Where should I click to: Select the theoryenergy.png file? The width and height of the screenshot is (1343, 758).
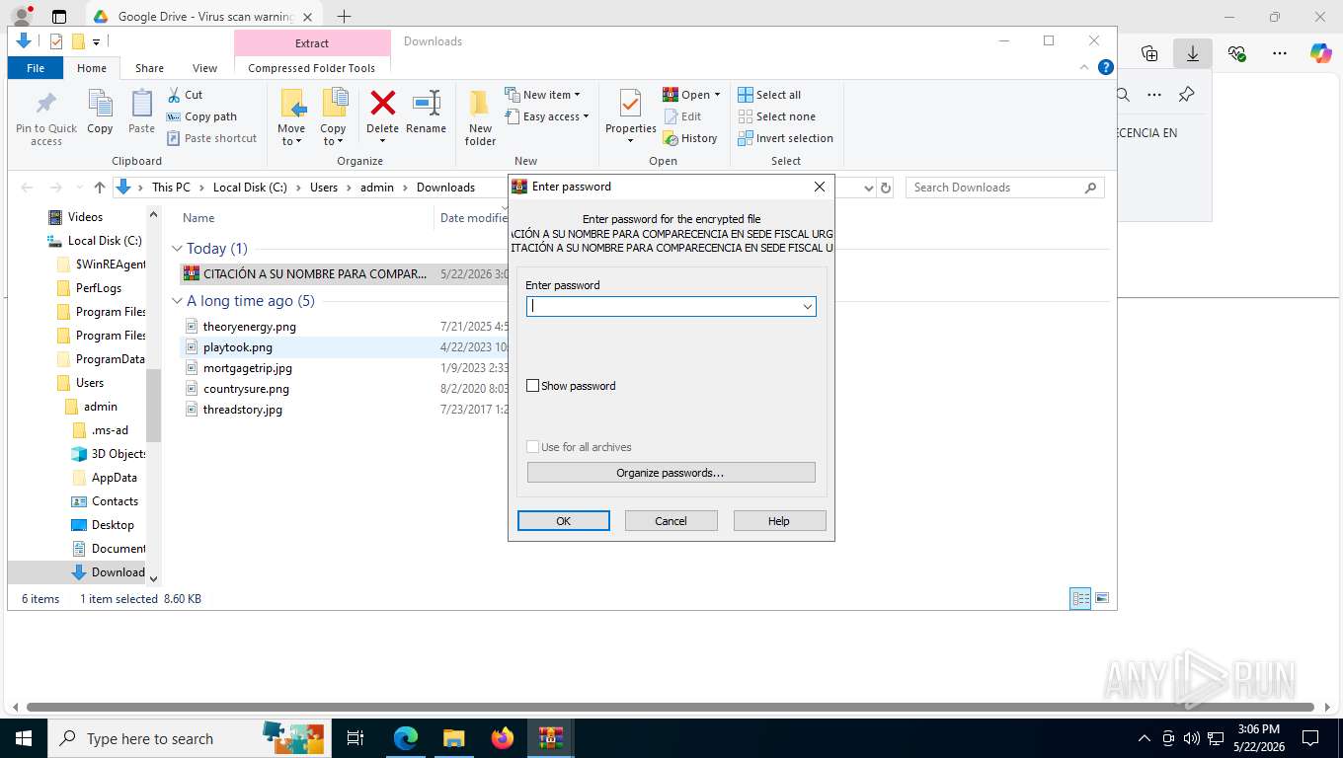[249, 327]
